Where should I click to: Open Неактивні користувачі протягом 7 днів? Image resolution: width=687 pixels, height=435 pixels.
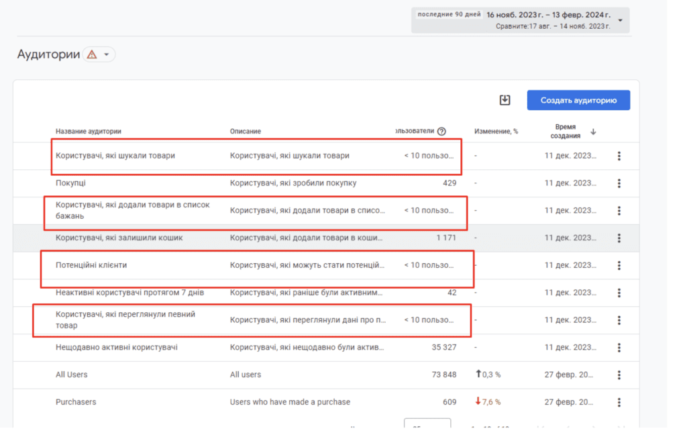click(x=129, y=293)
